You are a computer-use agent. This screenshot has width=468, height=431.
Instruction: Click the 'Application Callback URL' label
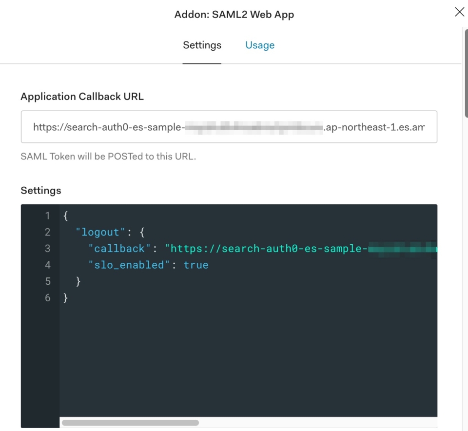pos(82,97)
